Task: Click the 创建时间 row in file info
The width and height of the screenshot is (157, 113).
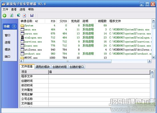Action: (85, 81)
